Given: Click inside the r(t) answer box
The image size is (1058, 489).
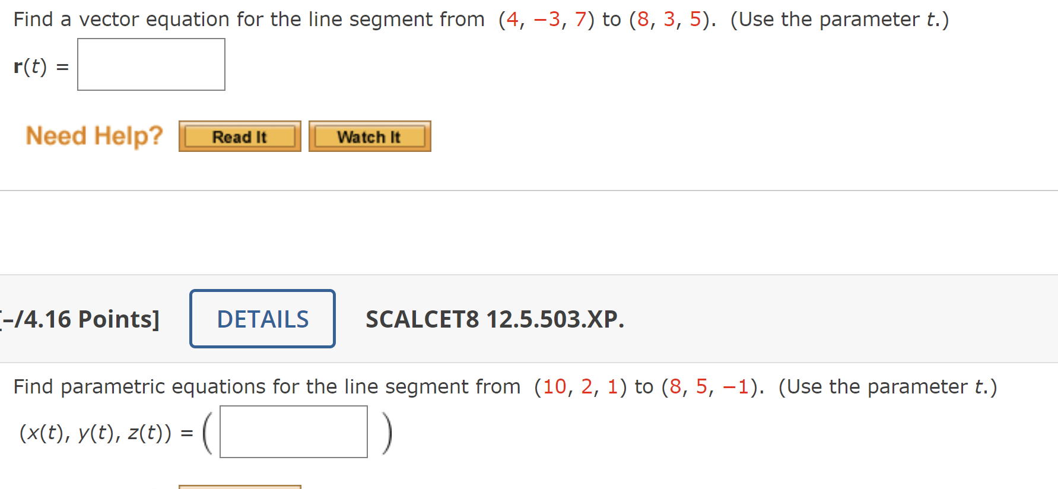Looking at the screenshot, I should pos(151,64).
